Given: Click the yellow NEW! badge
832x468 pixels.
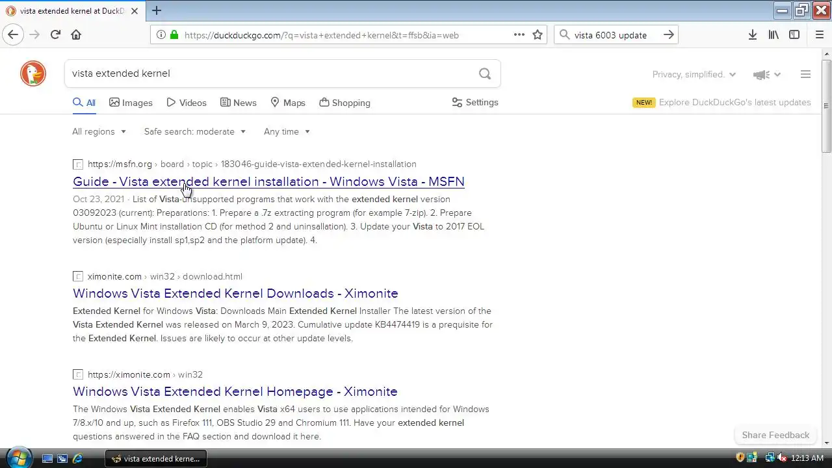Looking at the screenshot, I should point(644,103).
